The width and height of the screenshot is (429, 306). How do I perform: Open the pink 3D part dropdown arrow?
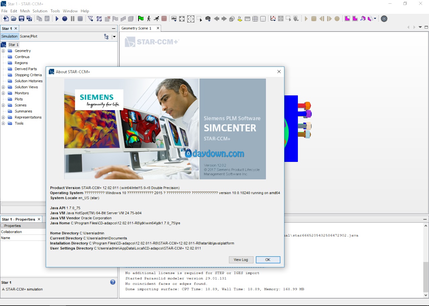click(x=375, y=19)
